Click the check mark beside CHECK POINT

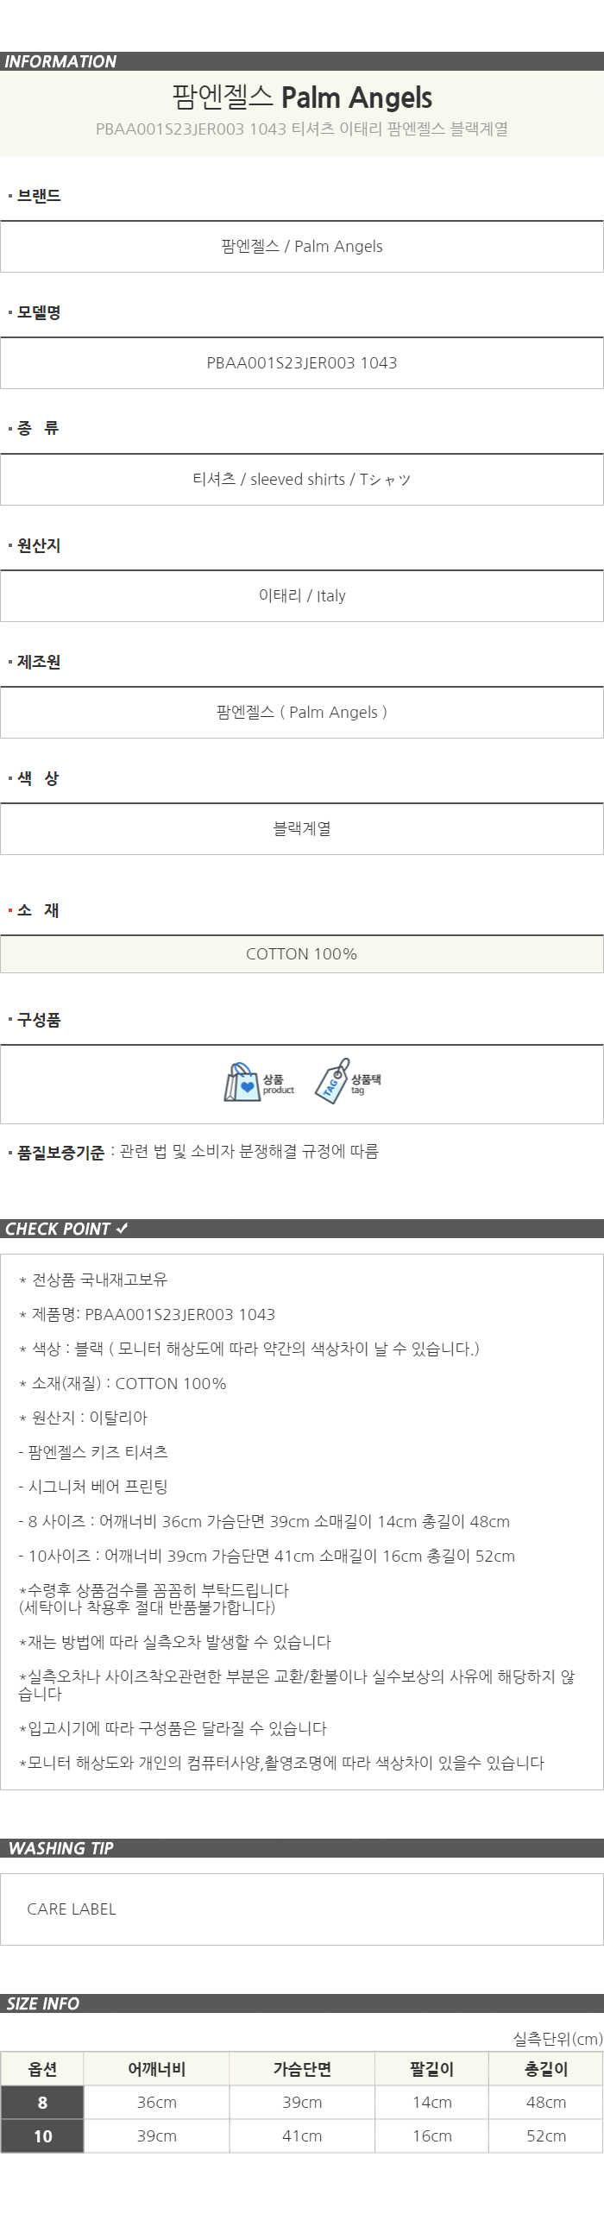[122, 1228]
